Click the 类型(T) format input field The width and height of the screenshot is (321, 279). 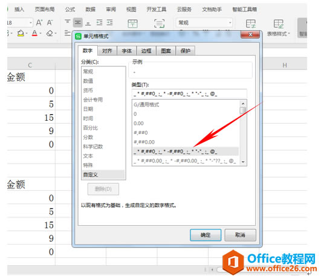189,94
